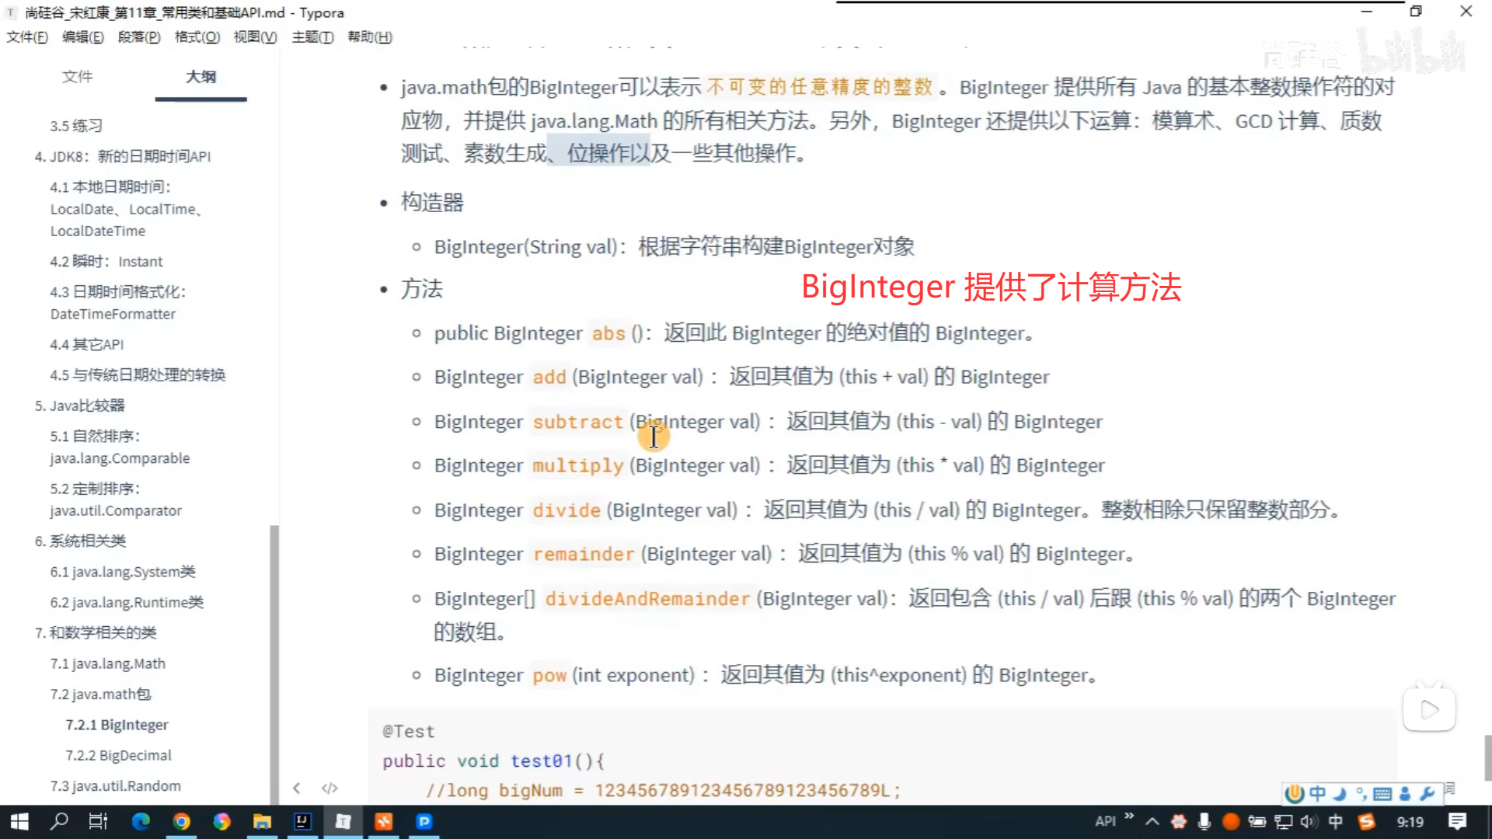Click IME user account icon
The width and height of the screenshot is (1492, 839).
[x=1405, y=793]
